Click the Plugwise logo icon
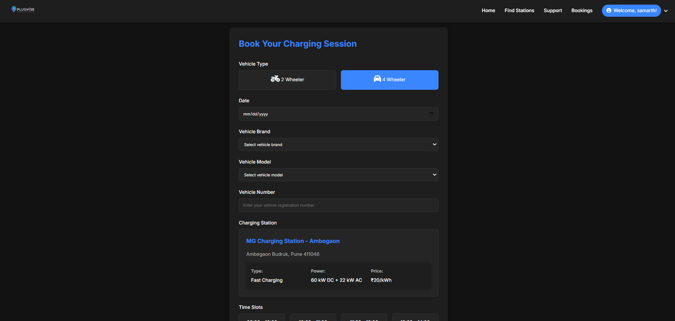 [14, 9]
